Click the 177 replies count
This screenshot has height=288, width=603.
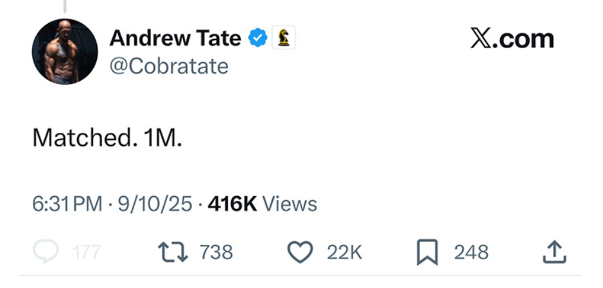87,252
